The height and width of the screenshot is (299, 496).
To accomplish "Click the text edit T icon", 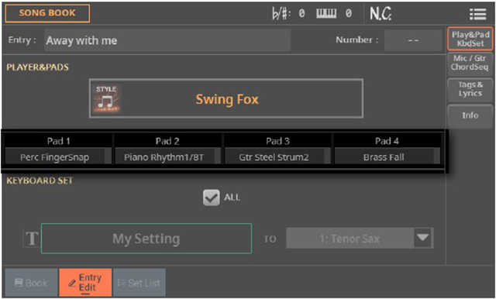I will pos(32,239).
